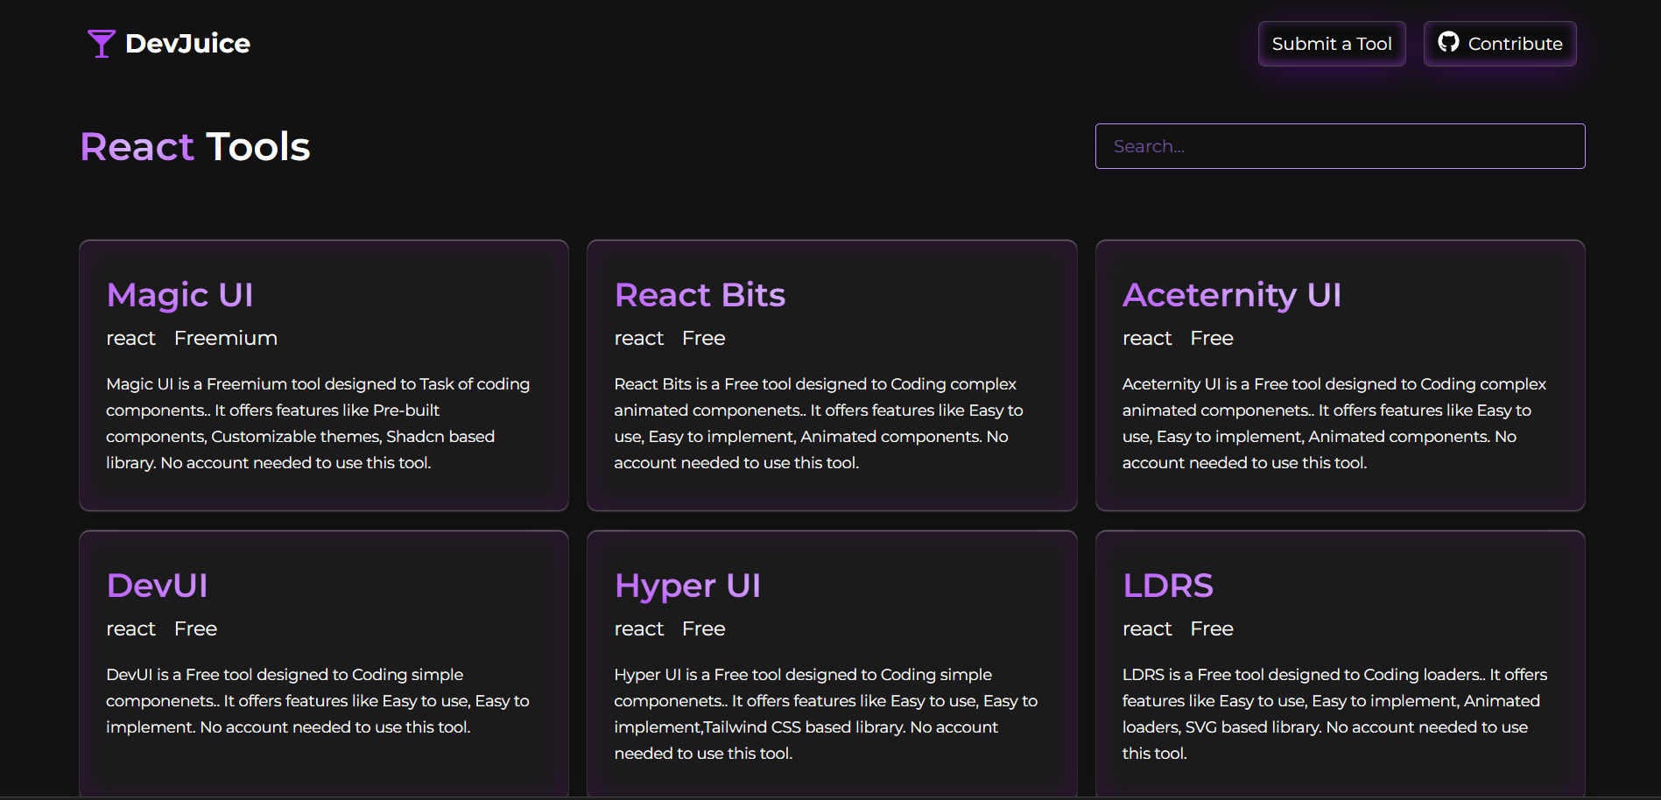
Task: Click the react tag on React Bits card
Action: pos(639,338)
